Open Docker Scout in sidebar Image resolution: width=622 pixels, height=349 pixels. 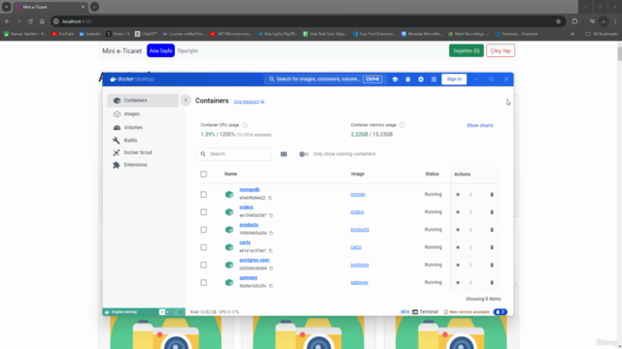tap(143, 152)
